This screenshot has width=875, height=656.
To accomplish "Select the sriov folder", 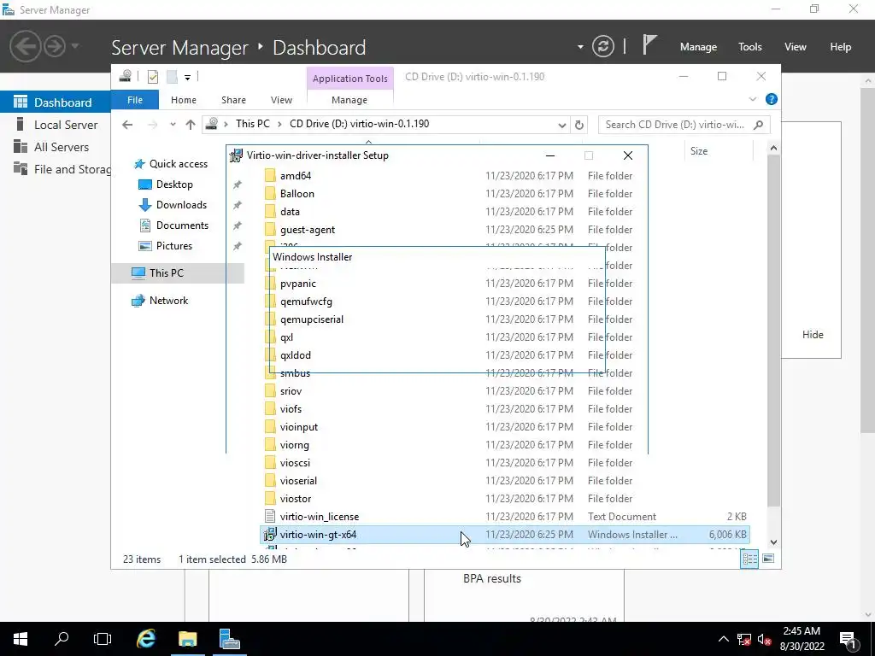I will [x=291, y=391].
